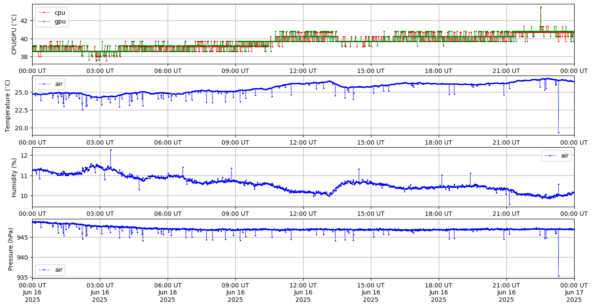Click "03:00 UT Jun 16 2025" under Pressure plot
The height and width of the screenshot is (307, 592).
[x=100, y=293]
